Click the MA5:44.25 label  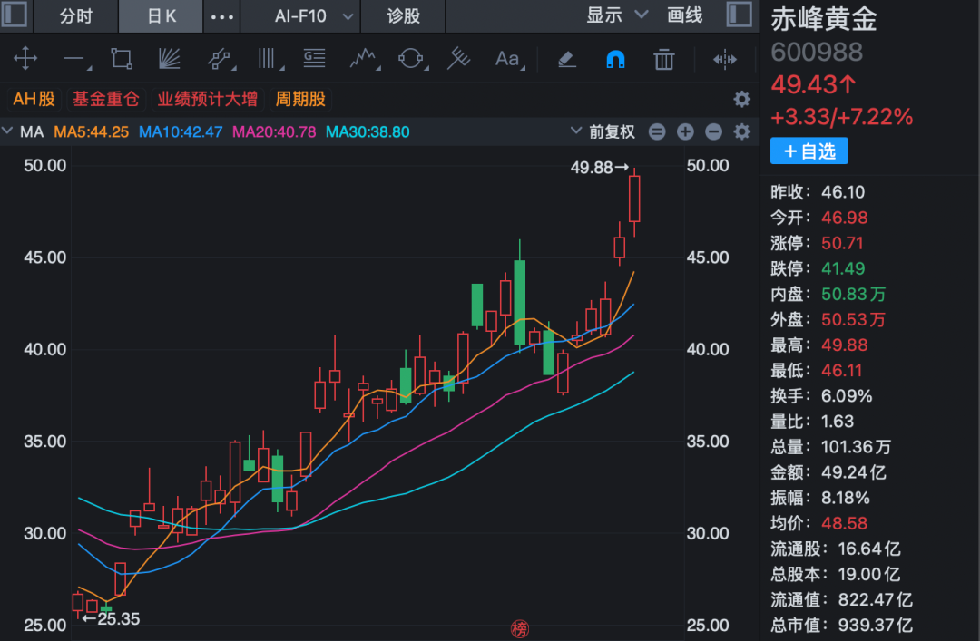click(x=92, y=131)
